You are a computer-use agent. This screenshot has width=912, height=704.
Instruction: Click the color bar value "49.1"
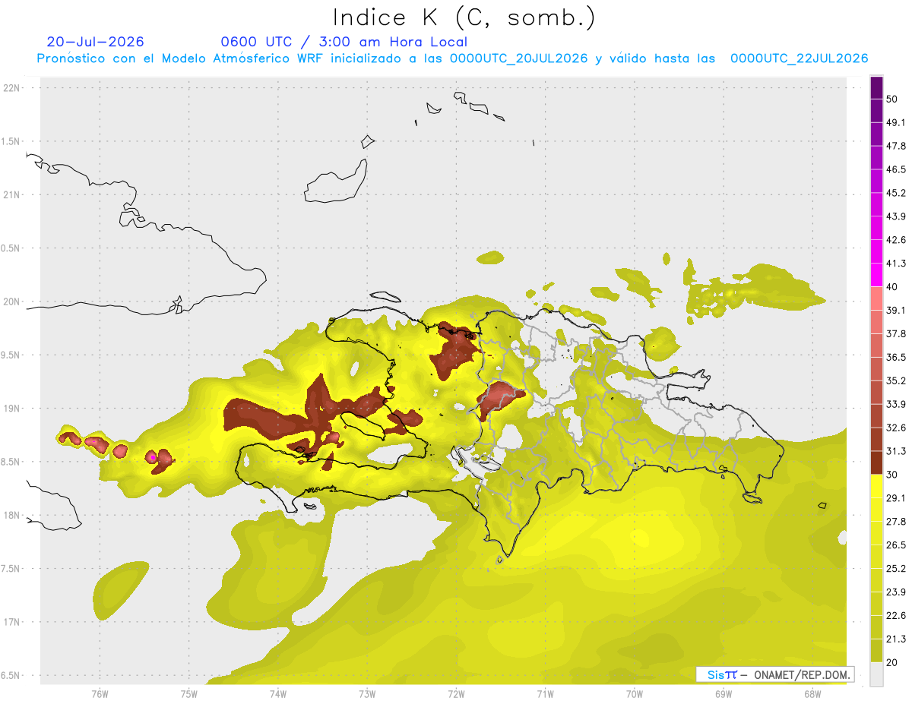tap(895, 122)
